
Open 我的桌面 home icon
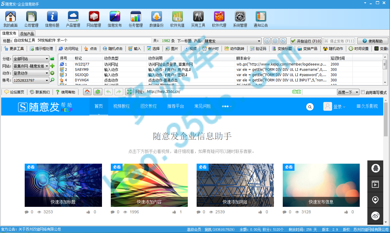click(x=10, y=19)
